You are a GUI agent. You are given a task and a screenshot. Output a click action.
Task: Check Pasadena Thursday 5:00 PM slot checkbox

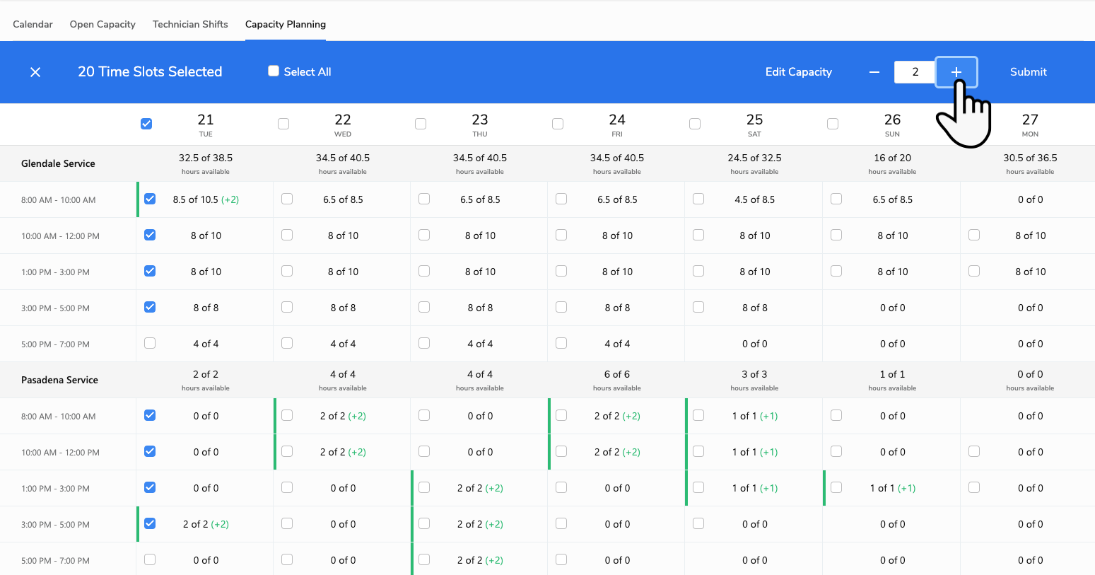coord(423,559)
